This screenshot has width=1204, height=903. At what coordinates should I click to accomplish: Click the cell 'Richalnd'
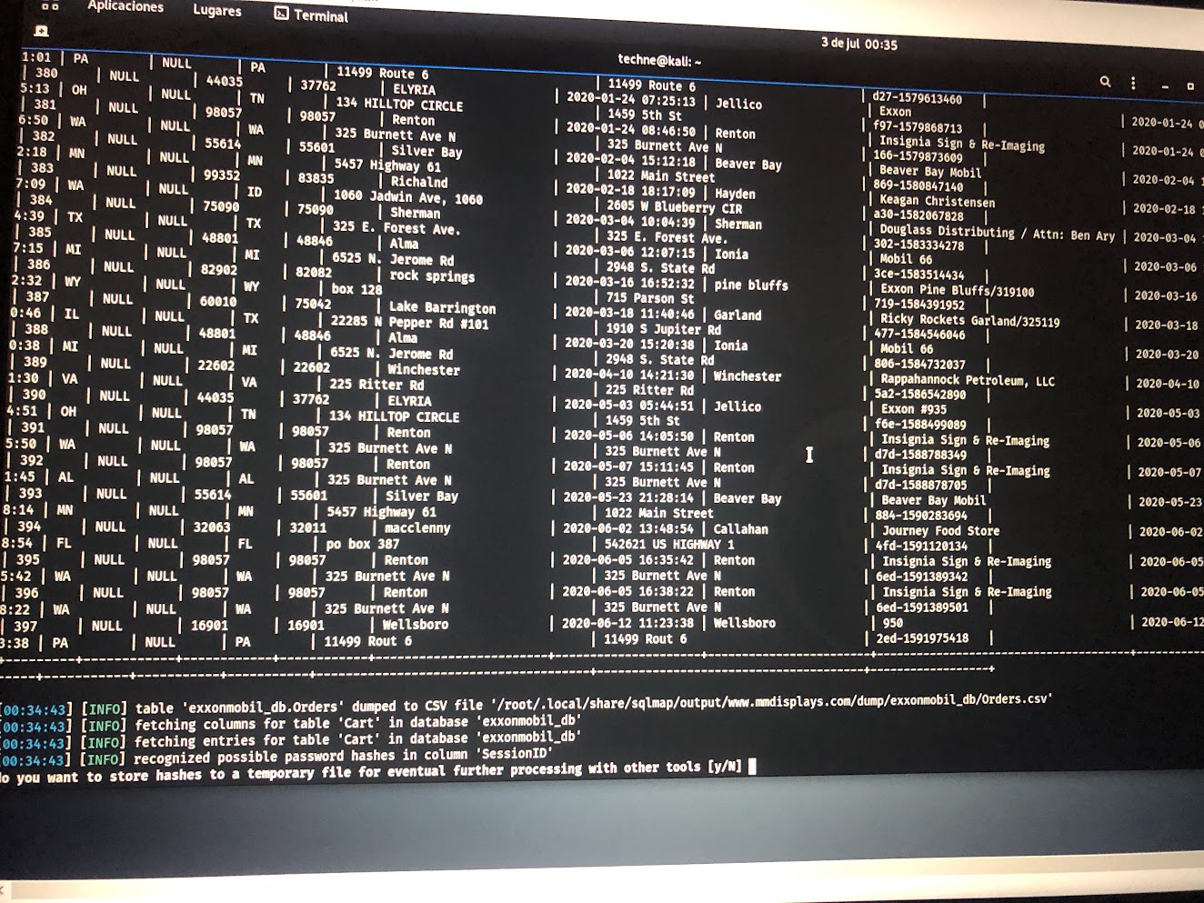click(419, 182)
